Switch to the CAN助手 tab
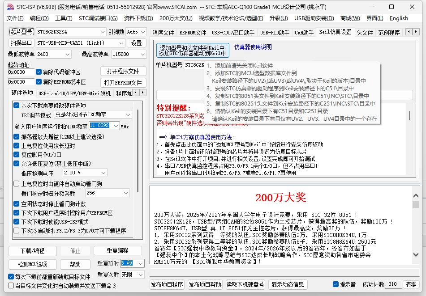Viewport: 426px width, 296px height. (x=304, y=33)
